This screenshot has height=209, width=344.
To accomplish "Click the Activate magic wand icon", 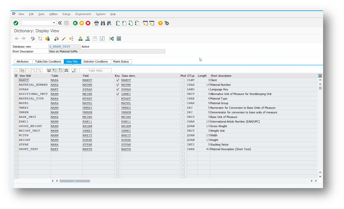I will 64,39.
